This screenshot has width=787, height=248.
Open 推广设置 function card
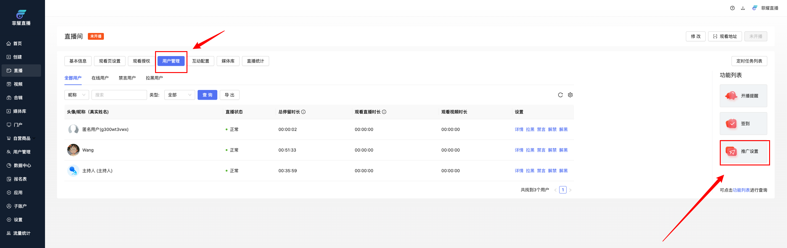click(x=743, y=151)
